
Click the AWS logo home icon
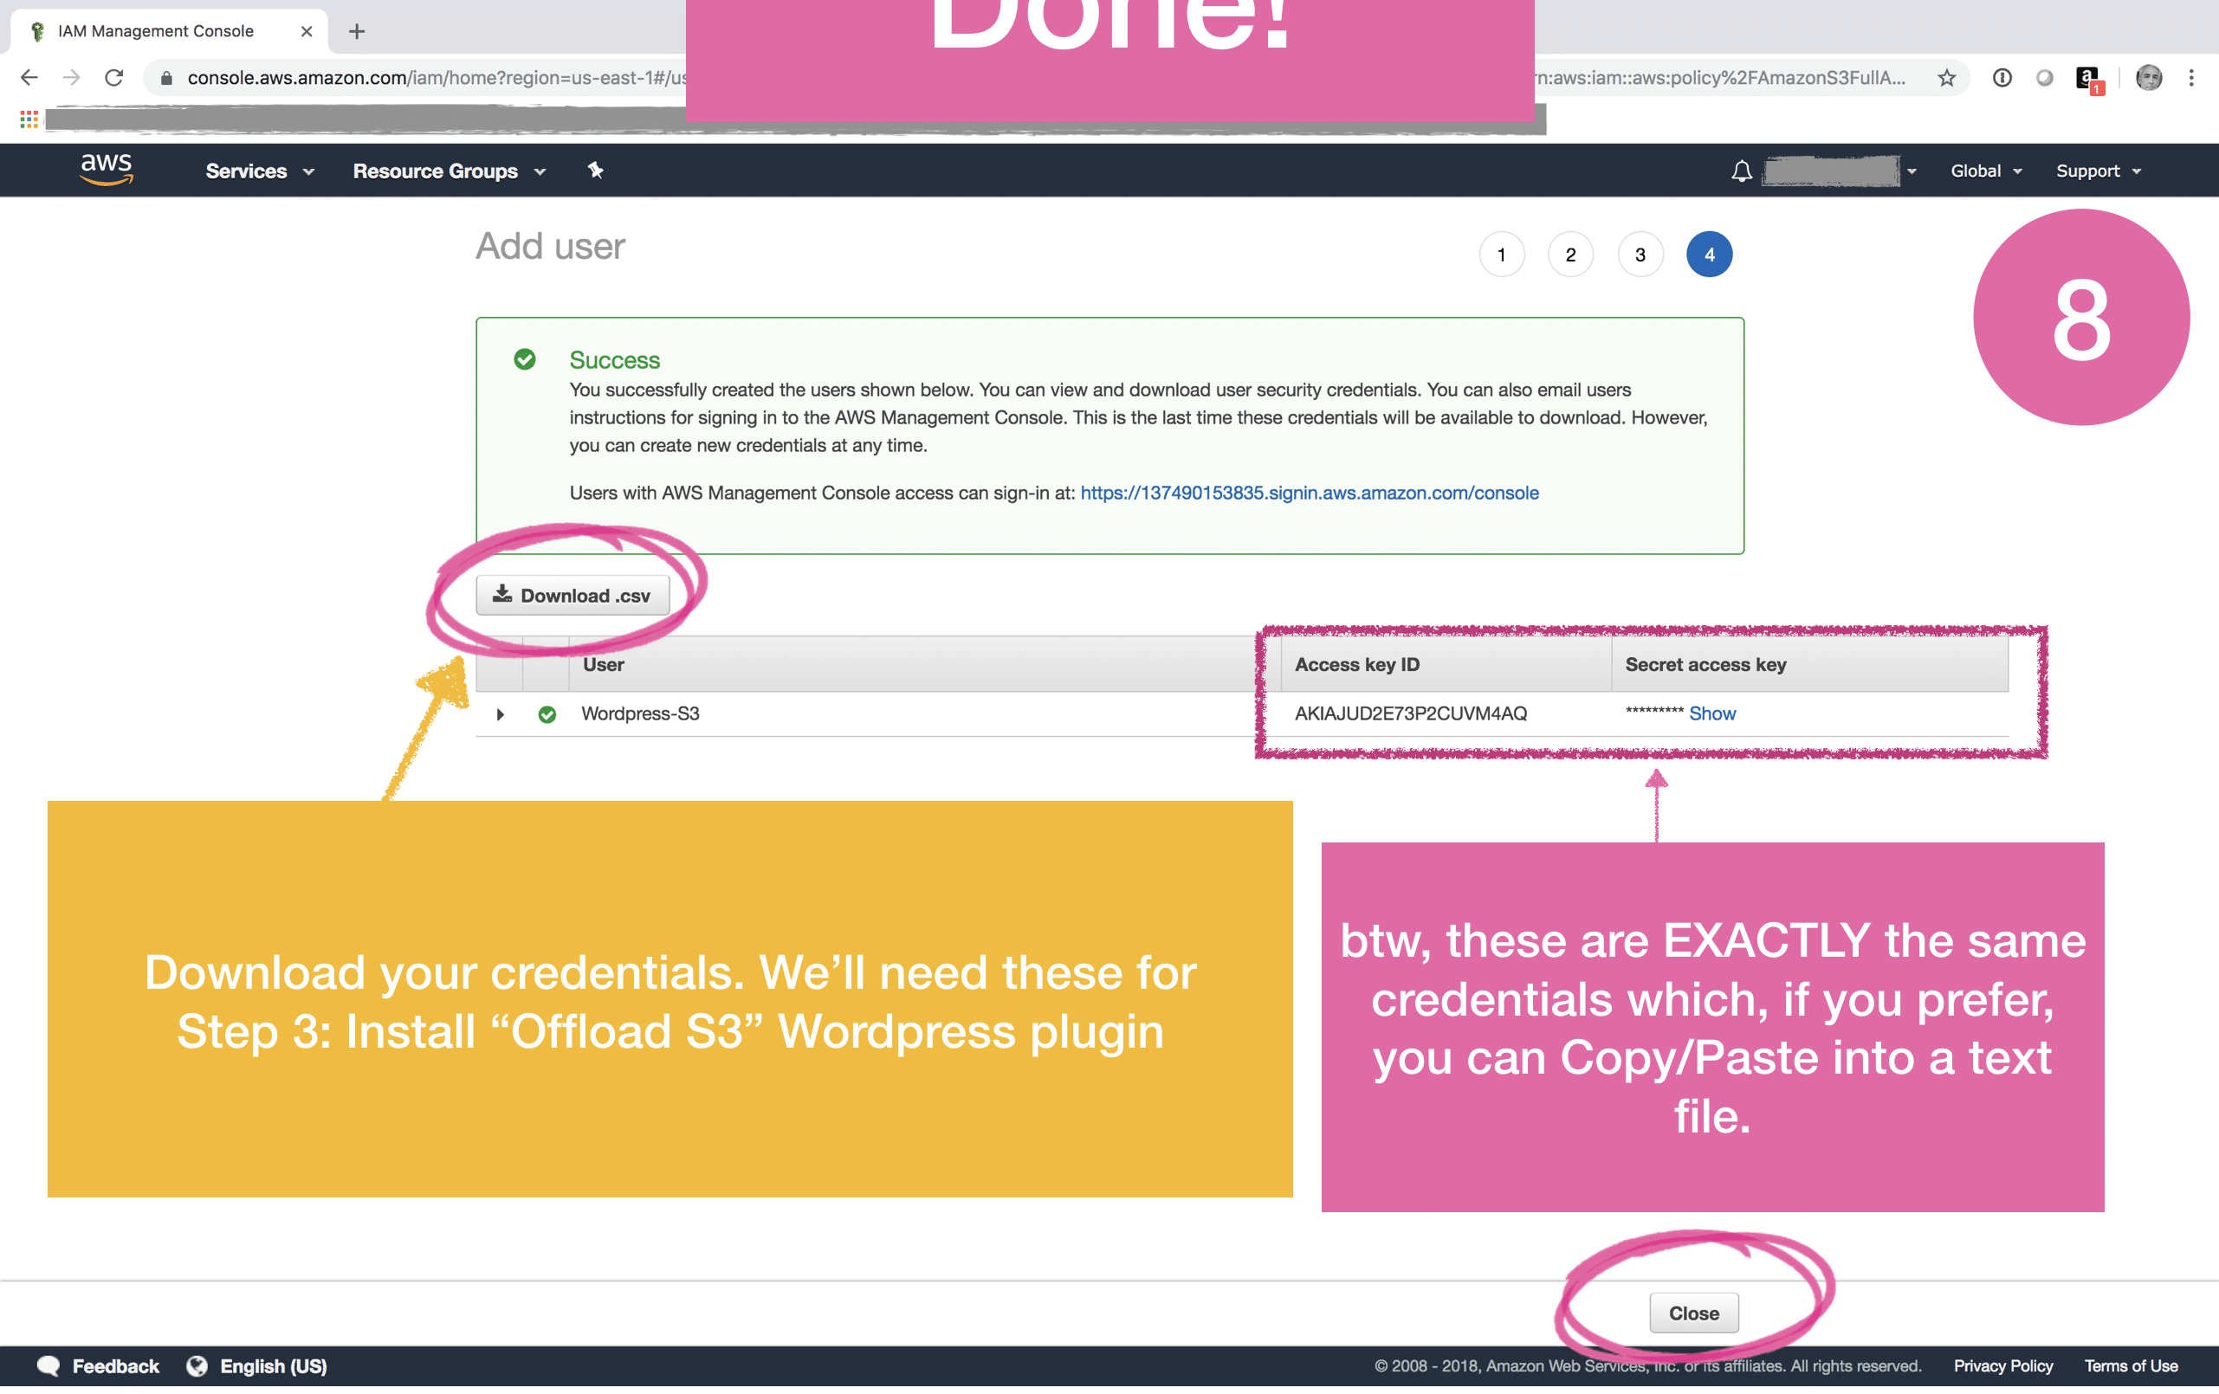[x=106, y=170]
